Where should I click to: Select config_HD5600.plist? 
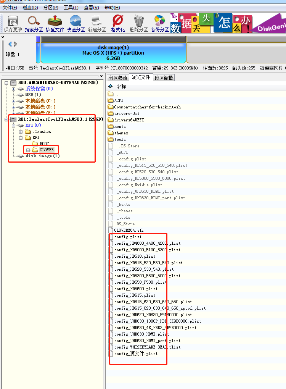(x=136, y=289)
